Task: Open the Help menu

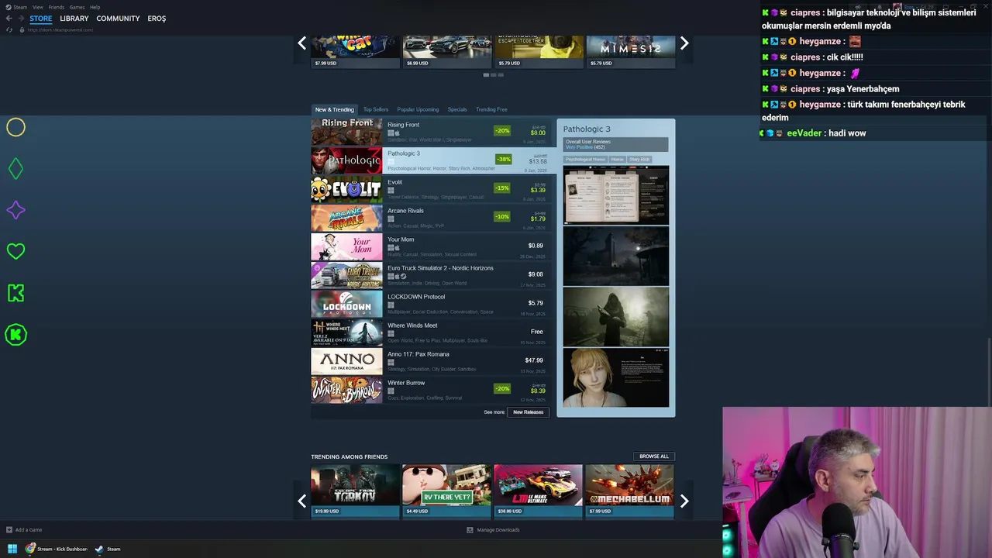Action: tap(95, 7)
